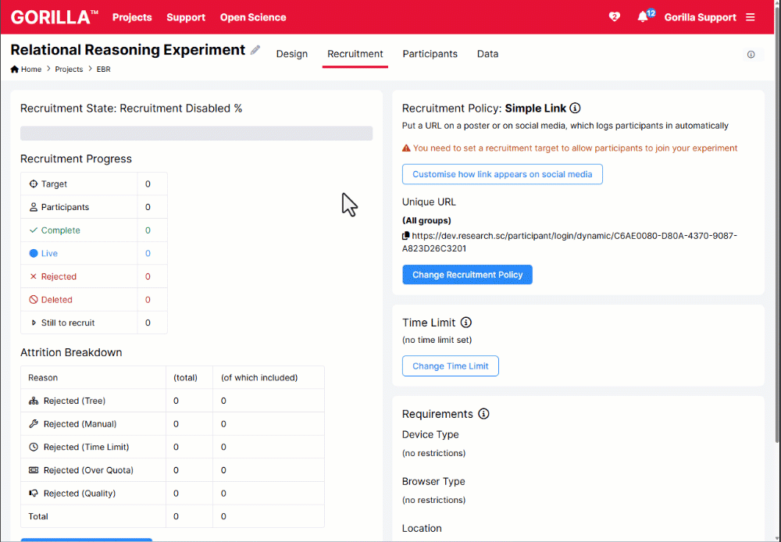Viewport: 781px width, 542px height.
Task: Click the info icon beside Simple Link
Action: click(x=575, y=108)
